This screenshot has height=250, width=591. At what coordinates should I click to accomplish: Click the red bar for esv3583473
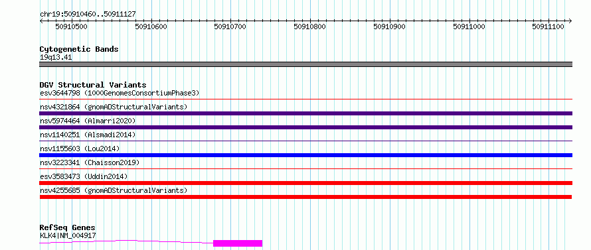pos(305,183)
